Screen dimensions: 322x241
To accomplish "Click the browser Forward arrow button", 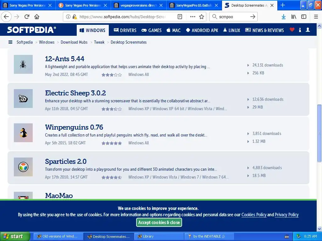I will point(17,17).
